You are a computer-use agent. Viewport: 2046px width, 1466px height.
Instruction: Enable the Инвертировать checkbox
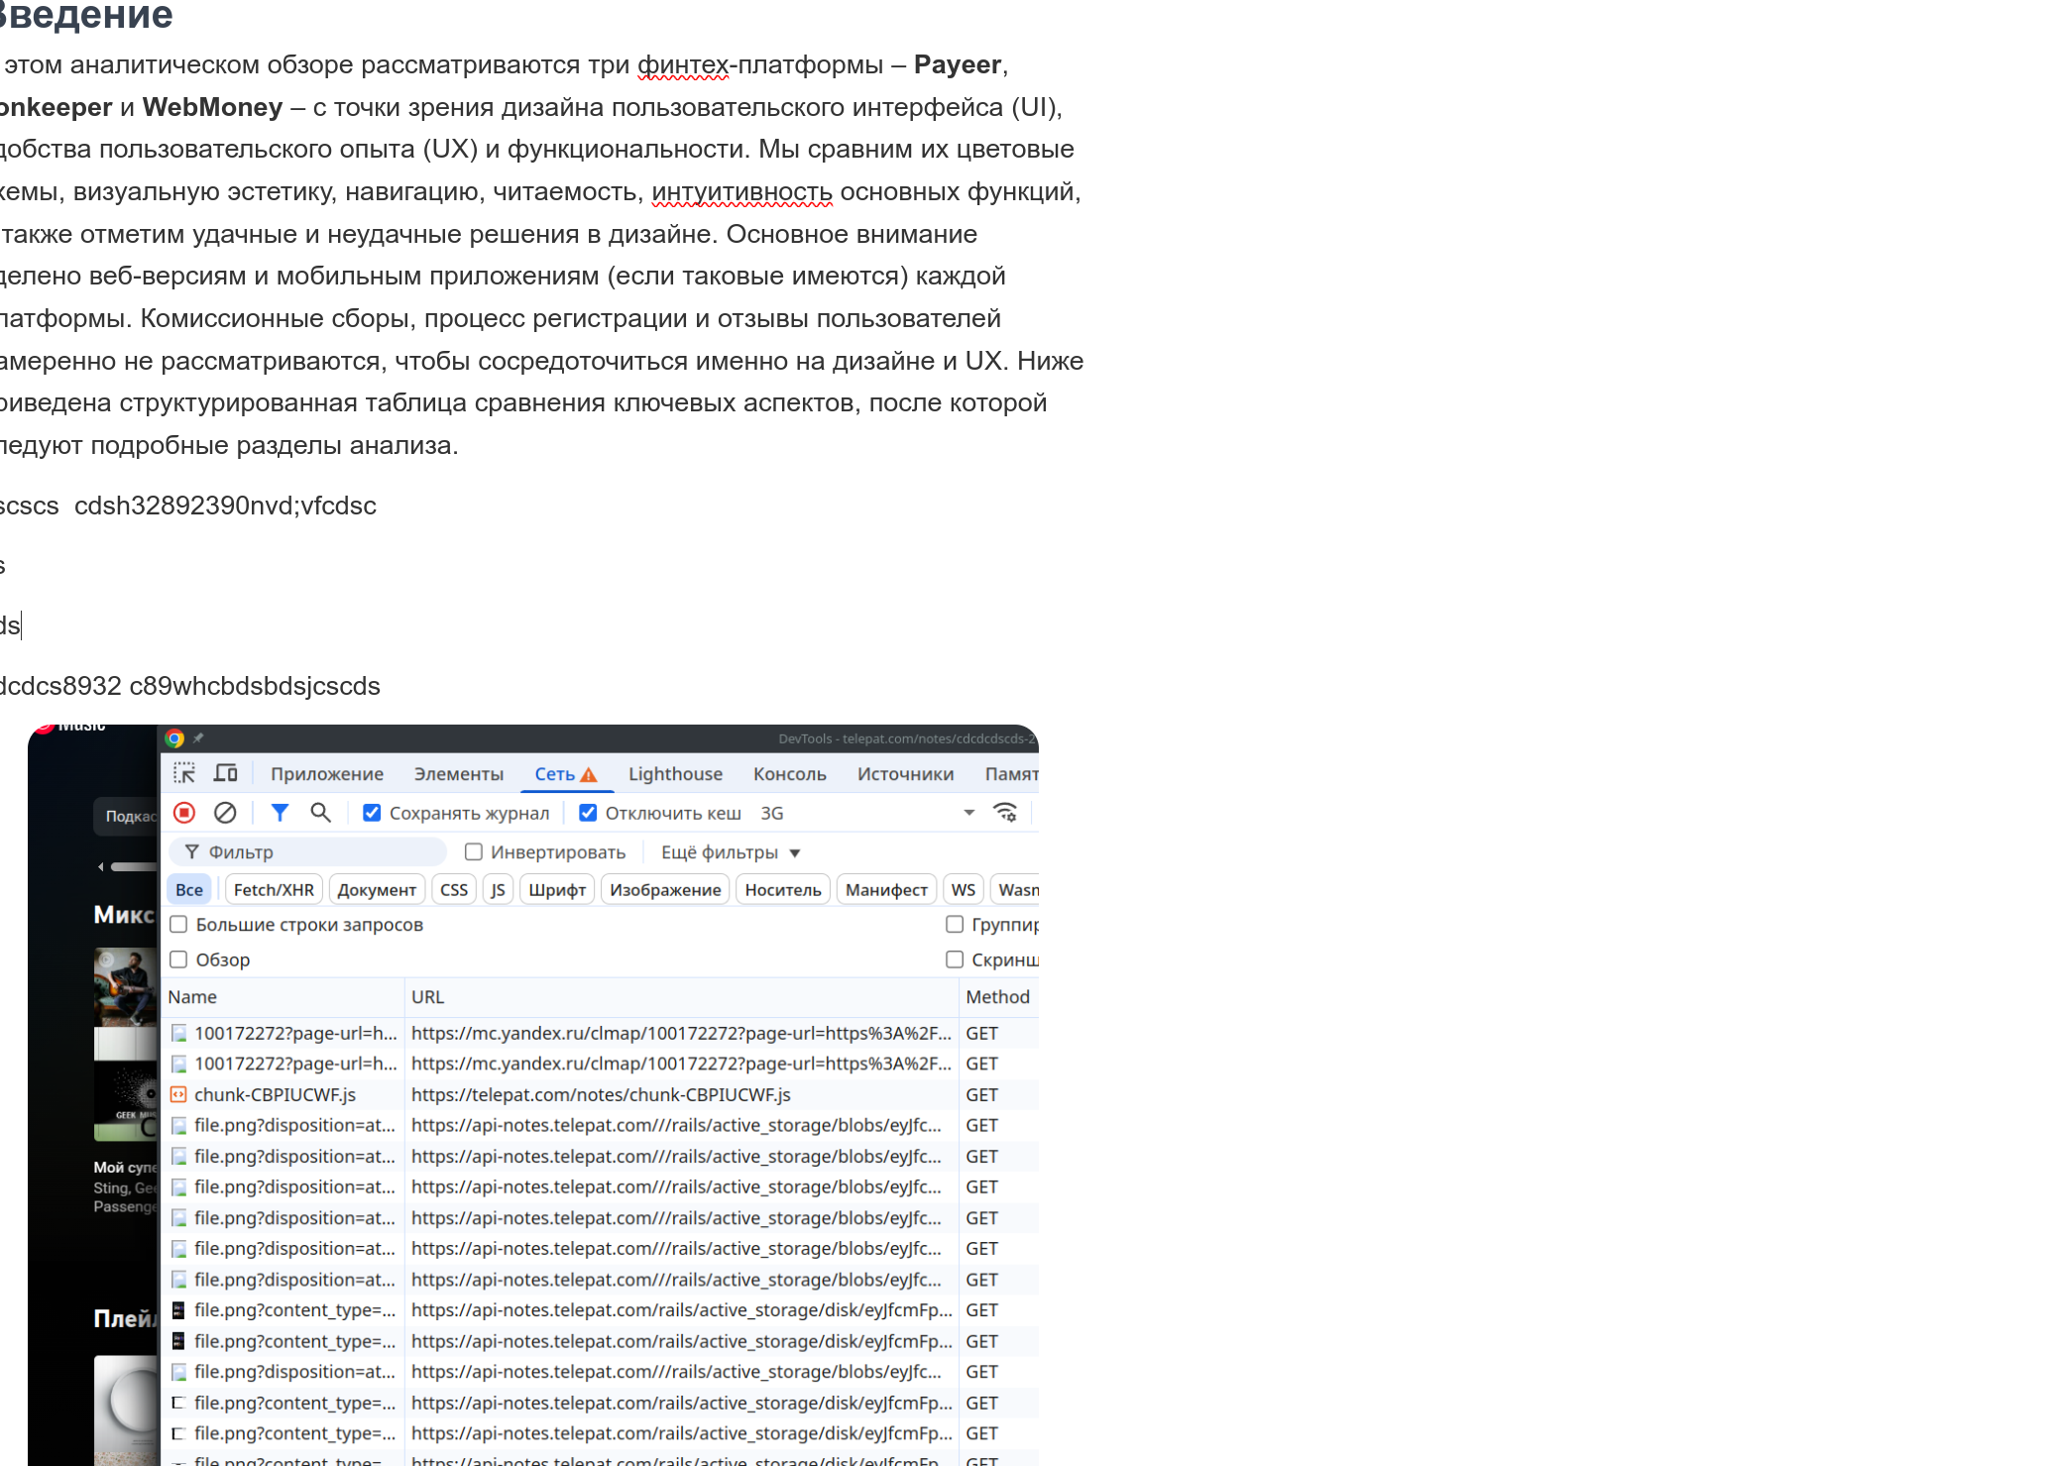474,852
